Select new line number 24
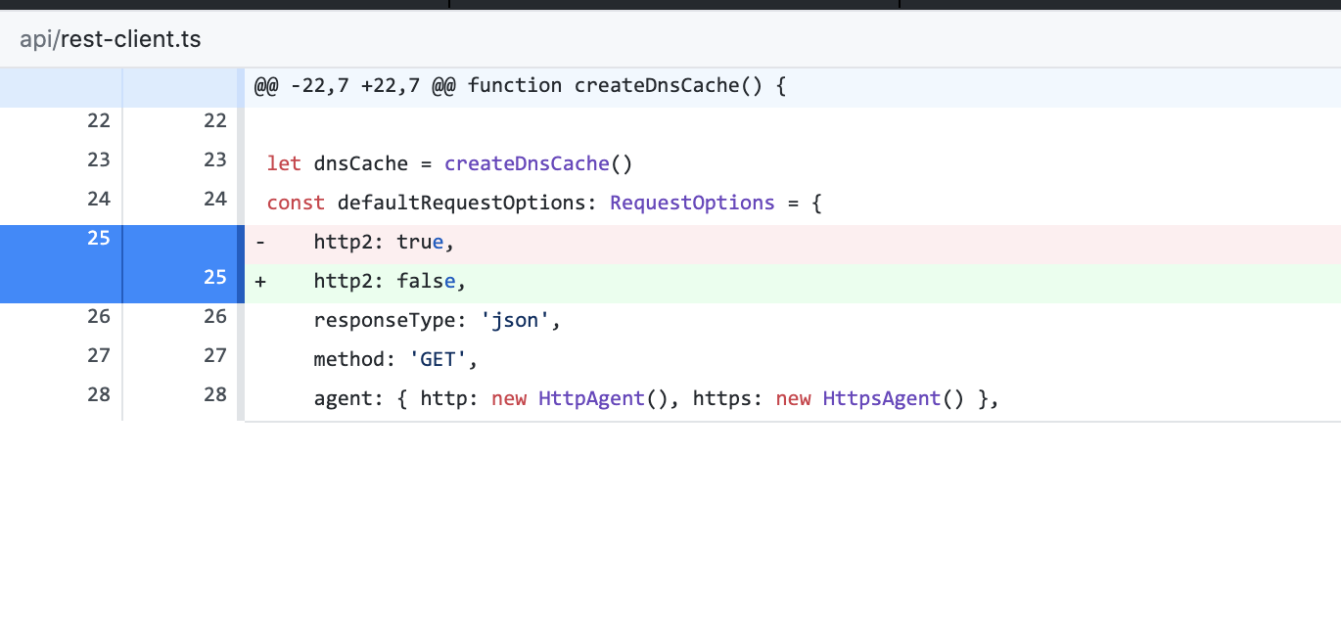 (x=215, y=199)
